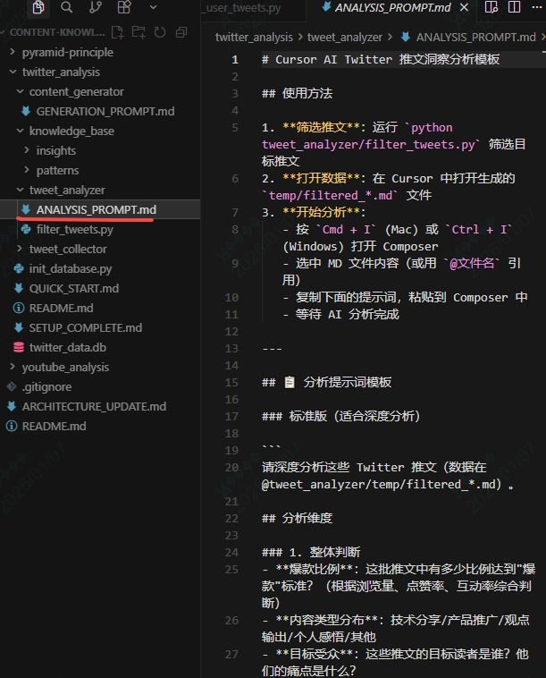Open the Extensions view icon

(124, 7)
